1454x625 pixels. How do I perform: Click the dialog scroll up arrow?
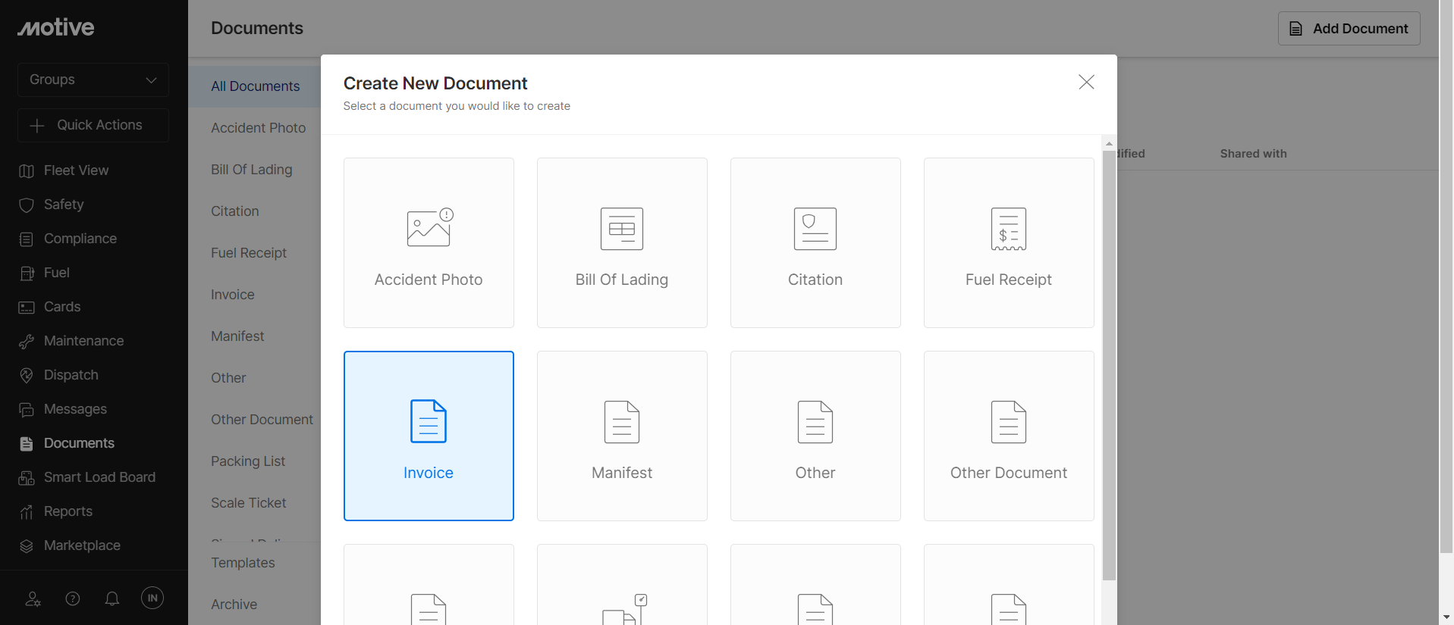tap(1109, 143)
